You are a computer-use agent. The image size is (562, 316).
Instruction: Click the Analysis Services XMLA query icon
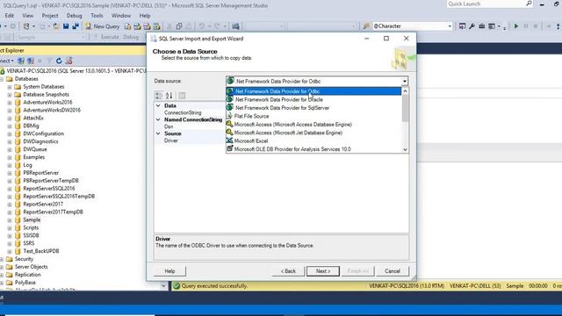pos(156,26)
